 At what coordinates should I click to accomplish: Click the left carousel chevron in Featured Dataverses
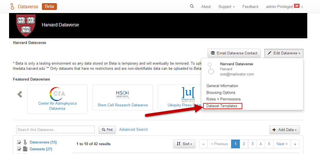[x=20, y=94]
